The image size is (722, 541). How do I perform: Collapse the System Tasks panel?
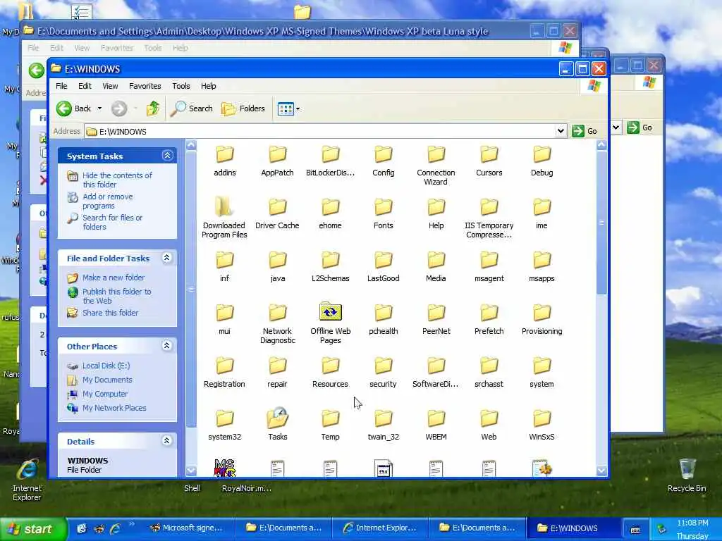[x=167, y=156]
